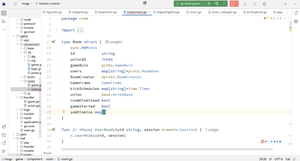Change the UTF-8 file encoding

[278, 159]
